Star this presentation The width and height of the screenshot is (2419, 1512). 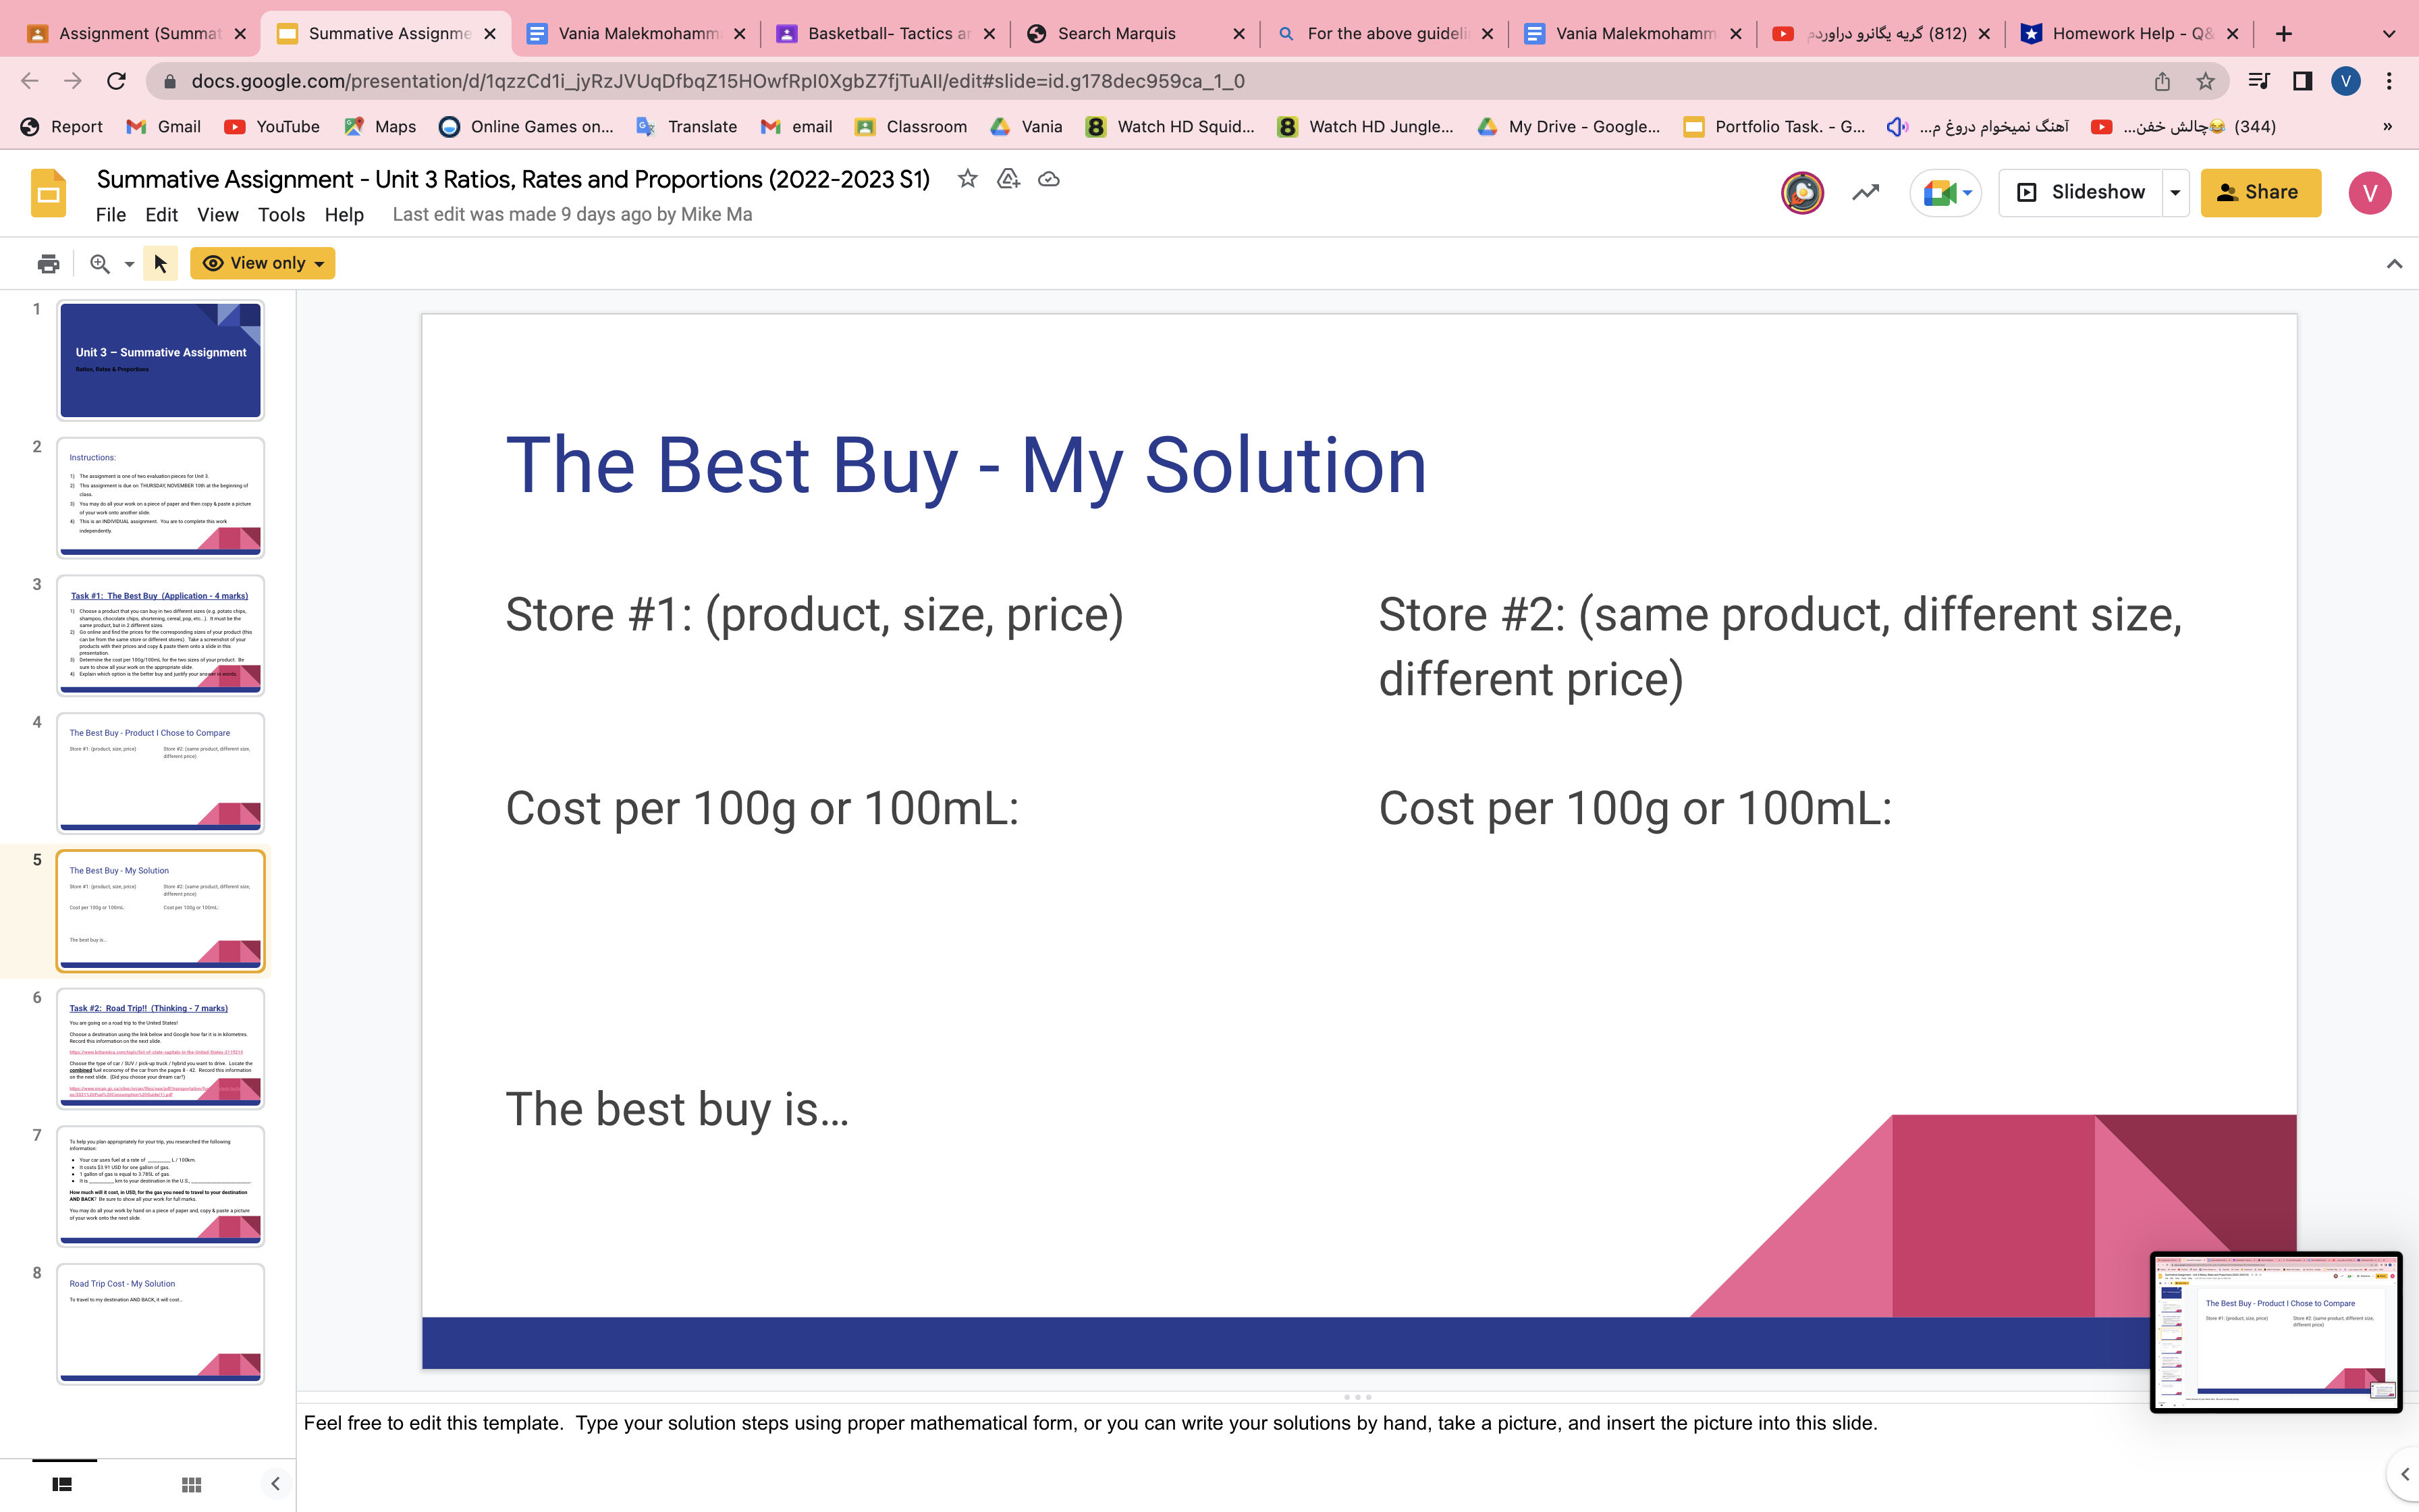967,179
